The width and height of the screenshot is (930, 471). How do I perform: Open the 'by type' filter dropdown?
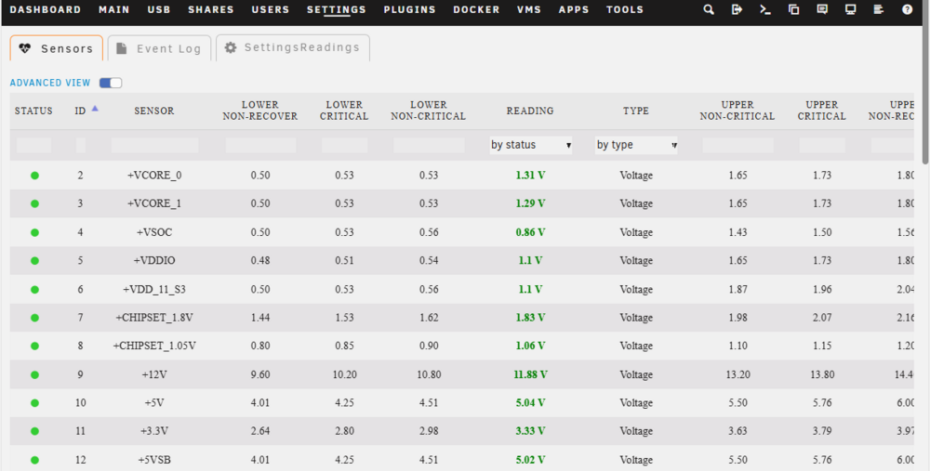point(636,145)
